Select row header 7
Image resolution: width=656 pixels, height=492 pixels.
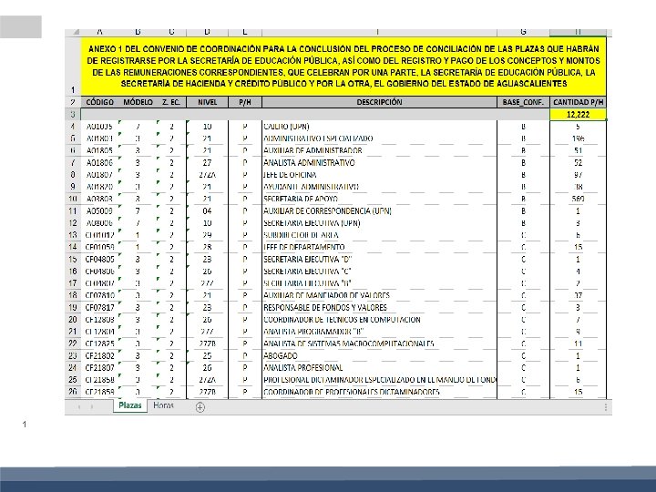73,163
